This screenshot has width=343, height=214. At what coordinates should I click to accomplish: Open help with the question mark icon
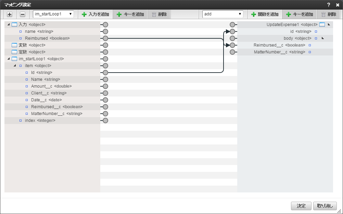tap(328, 5)
